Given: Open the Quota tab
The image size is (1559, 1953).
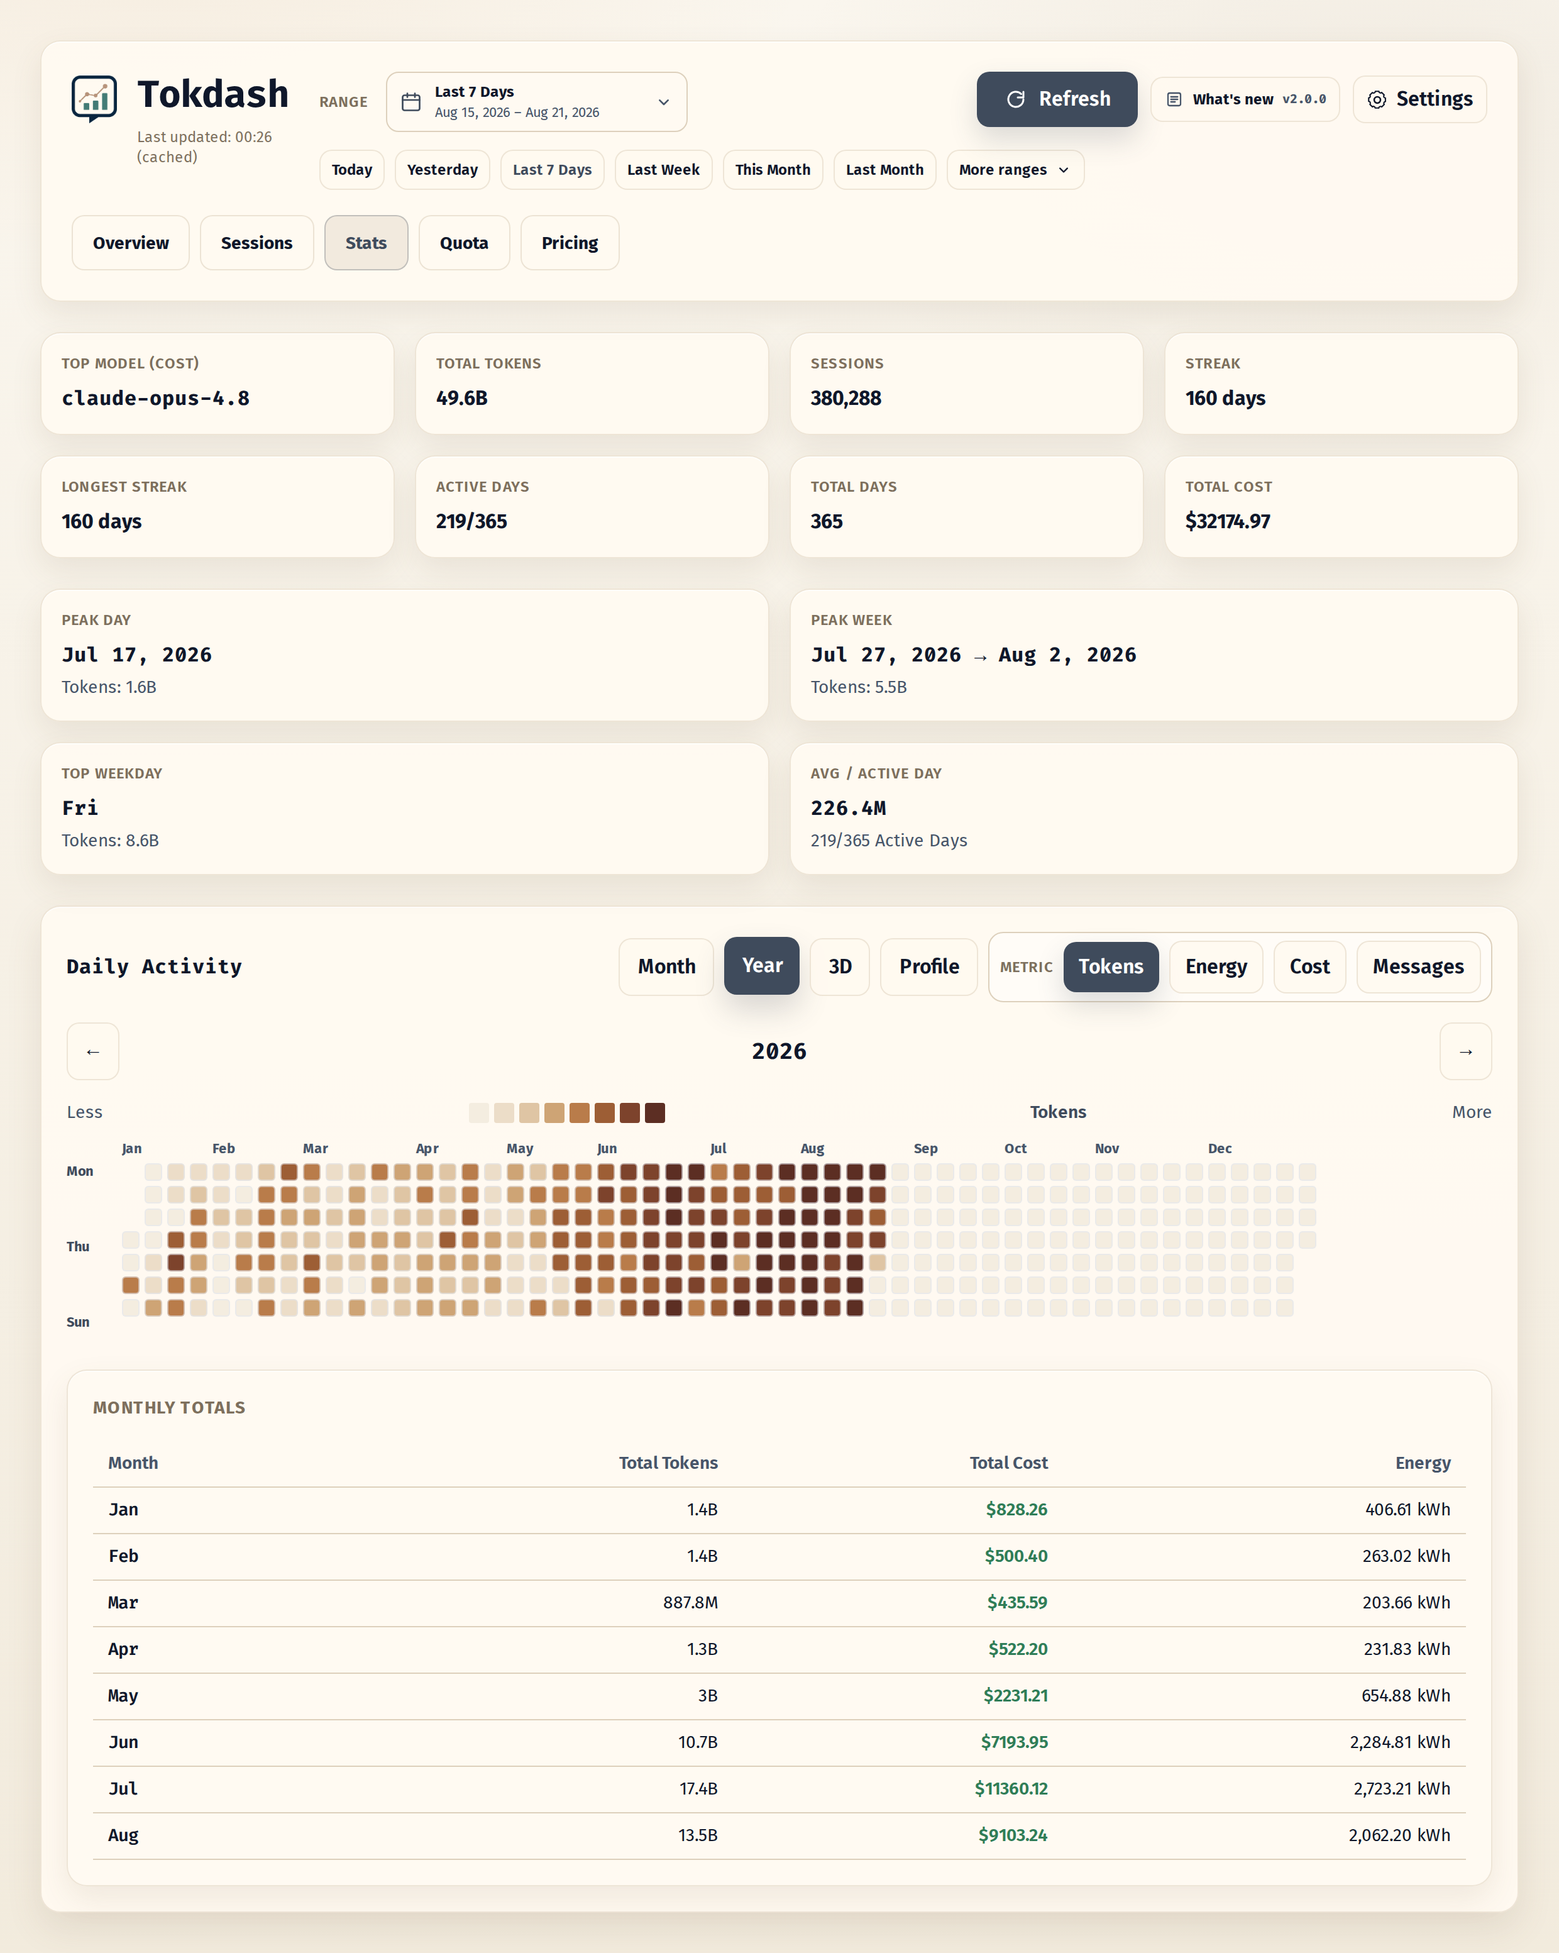Looking at the screenshot, I should pos(464,243).
